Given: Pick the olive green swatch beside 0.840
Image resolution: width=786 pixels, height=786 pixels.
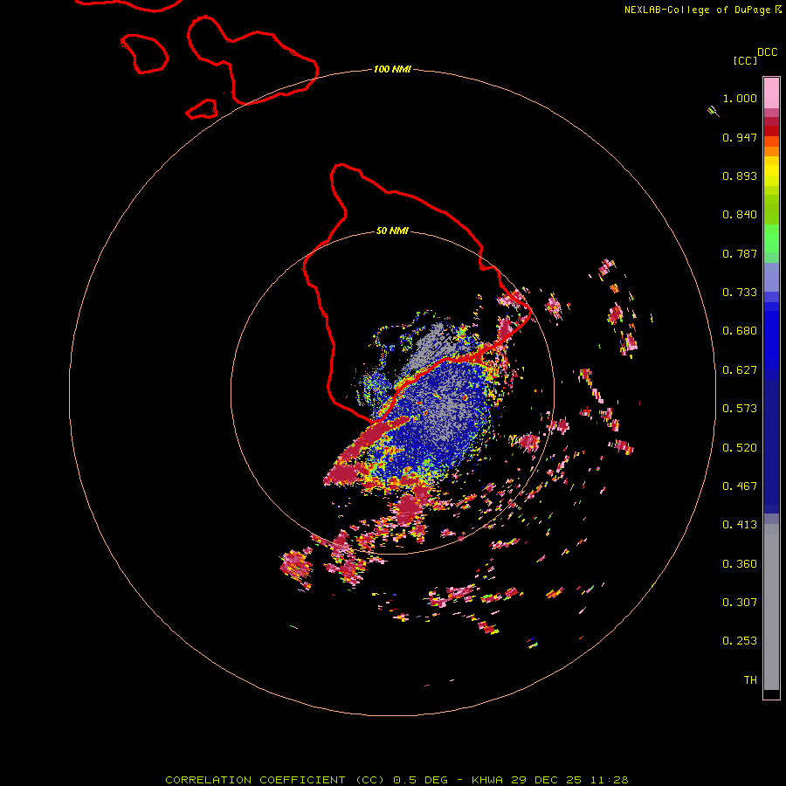Looking at the screenshot, I should 771,210.
